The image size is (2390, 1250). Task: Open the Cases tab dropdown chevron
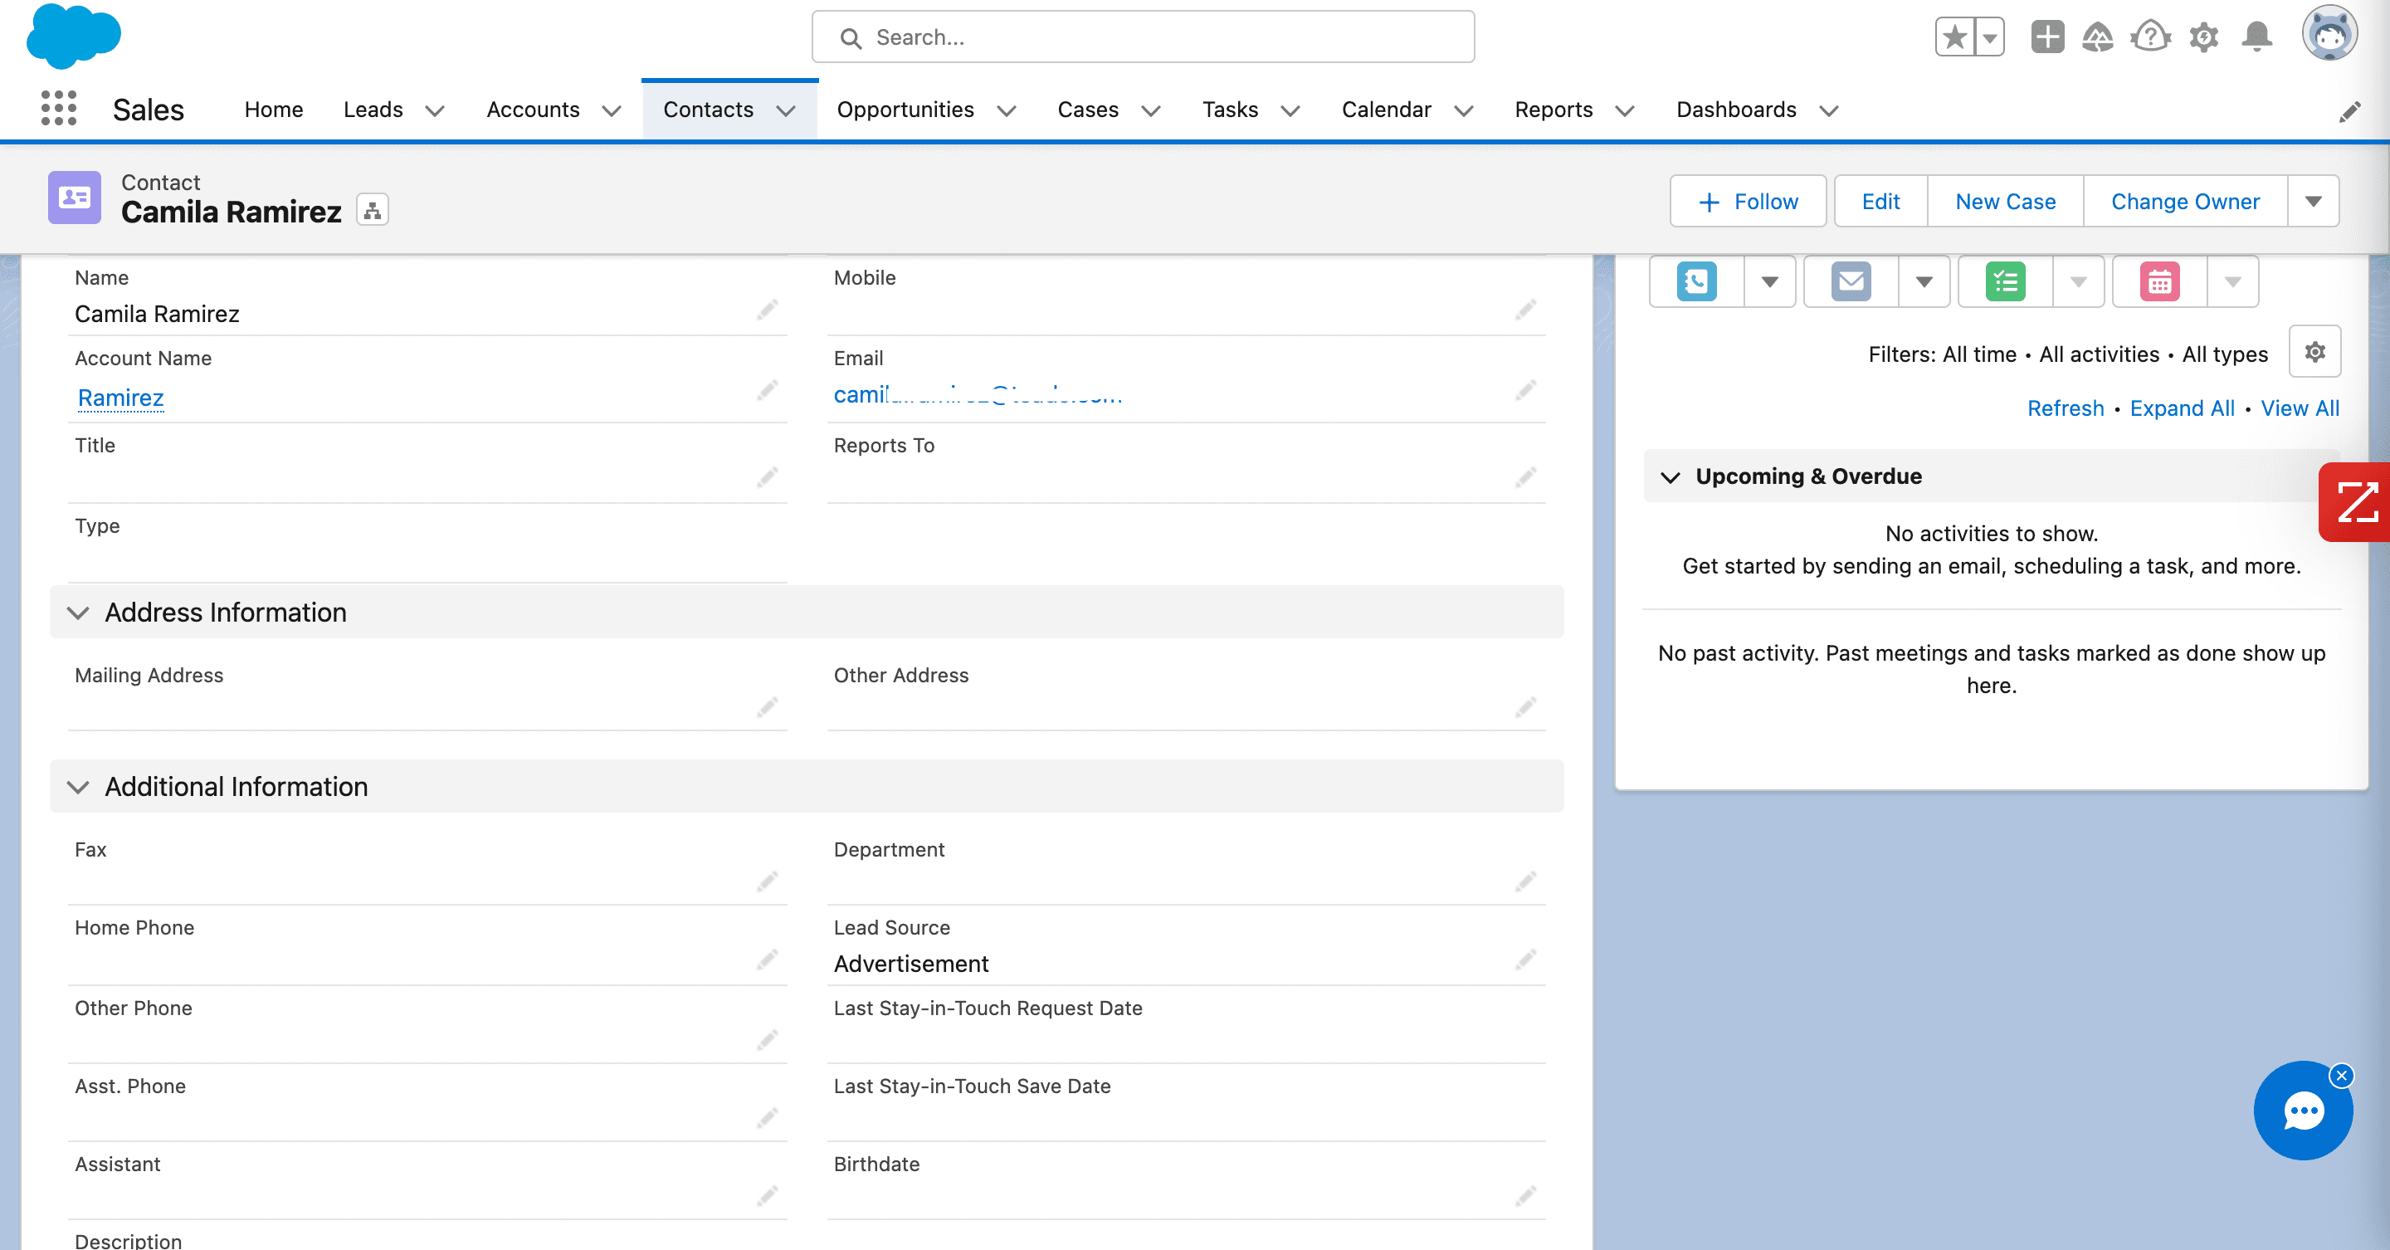1150,110
